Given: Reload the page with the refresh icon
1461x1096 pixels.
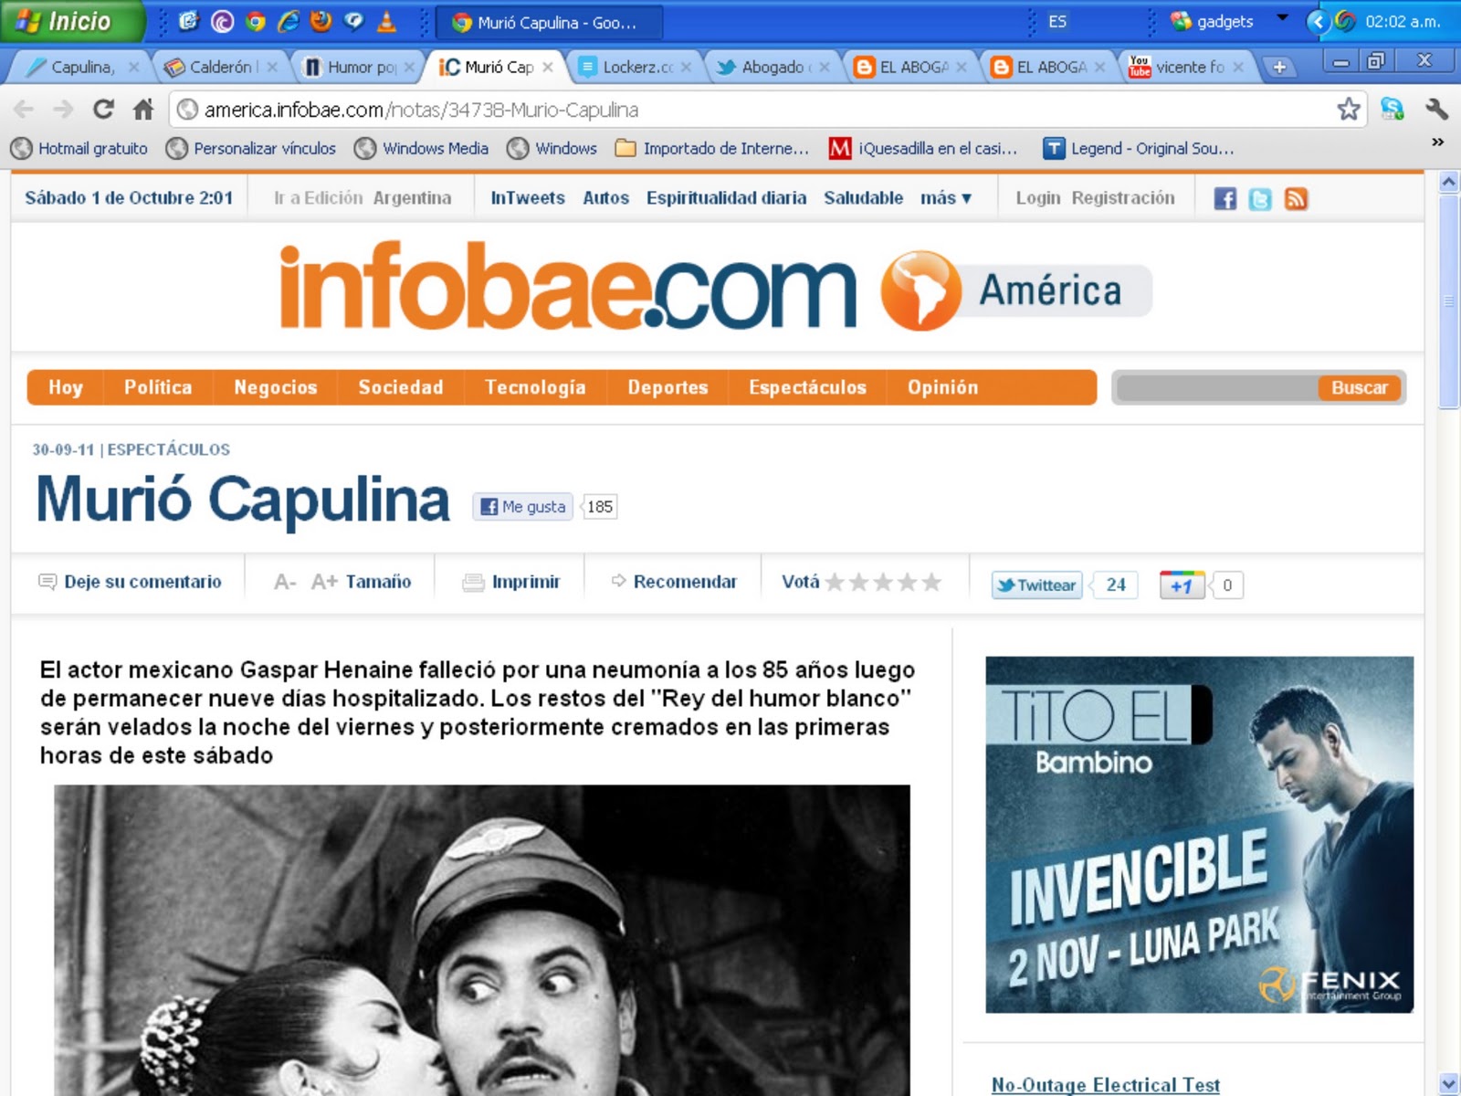Looking at the screenshot, I should point(103,110).
